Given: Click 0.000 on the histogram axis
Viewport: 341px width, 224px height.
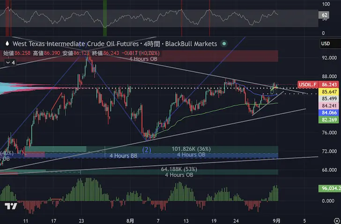Looking at the screenshot, I should pyautogui.click(x=328, y=201).
